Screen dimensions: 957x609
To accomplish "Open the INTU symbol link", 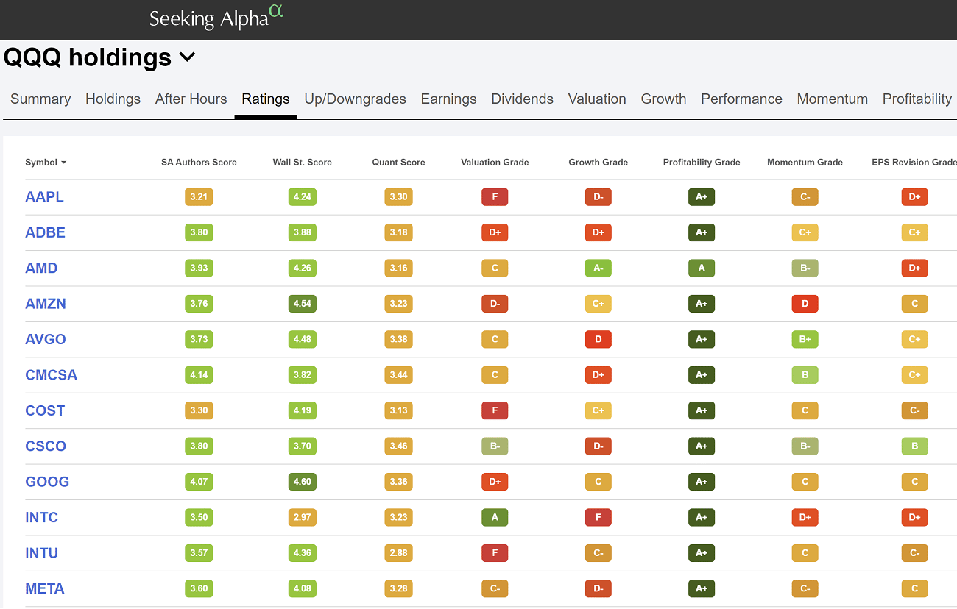I will [x=41, y=553].
